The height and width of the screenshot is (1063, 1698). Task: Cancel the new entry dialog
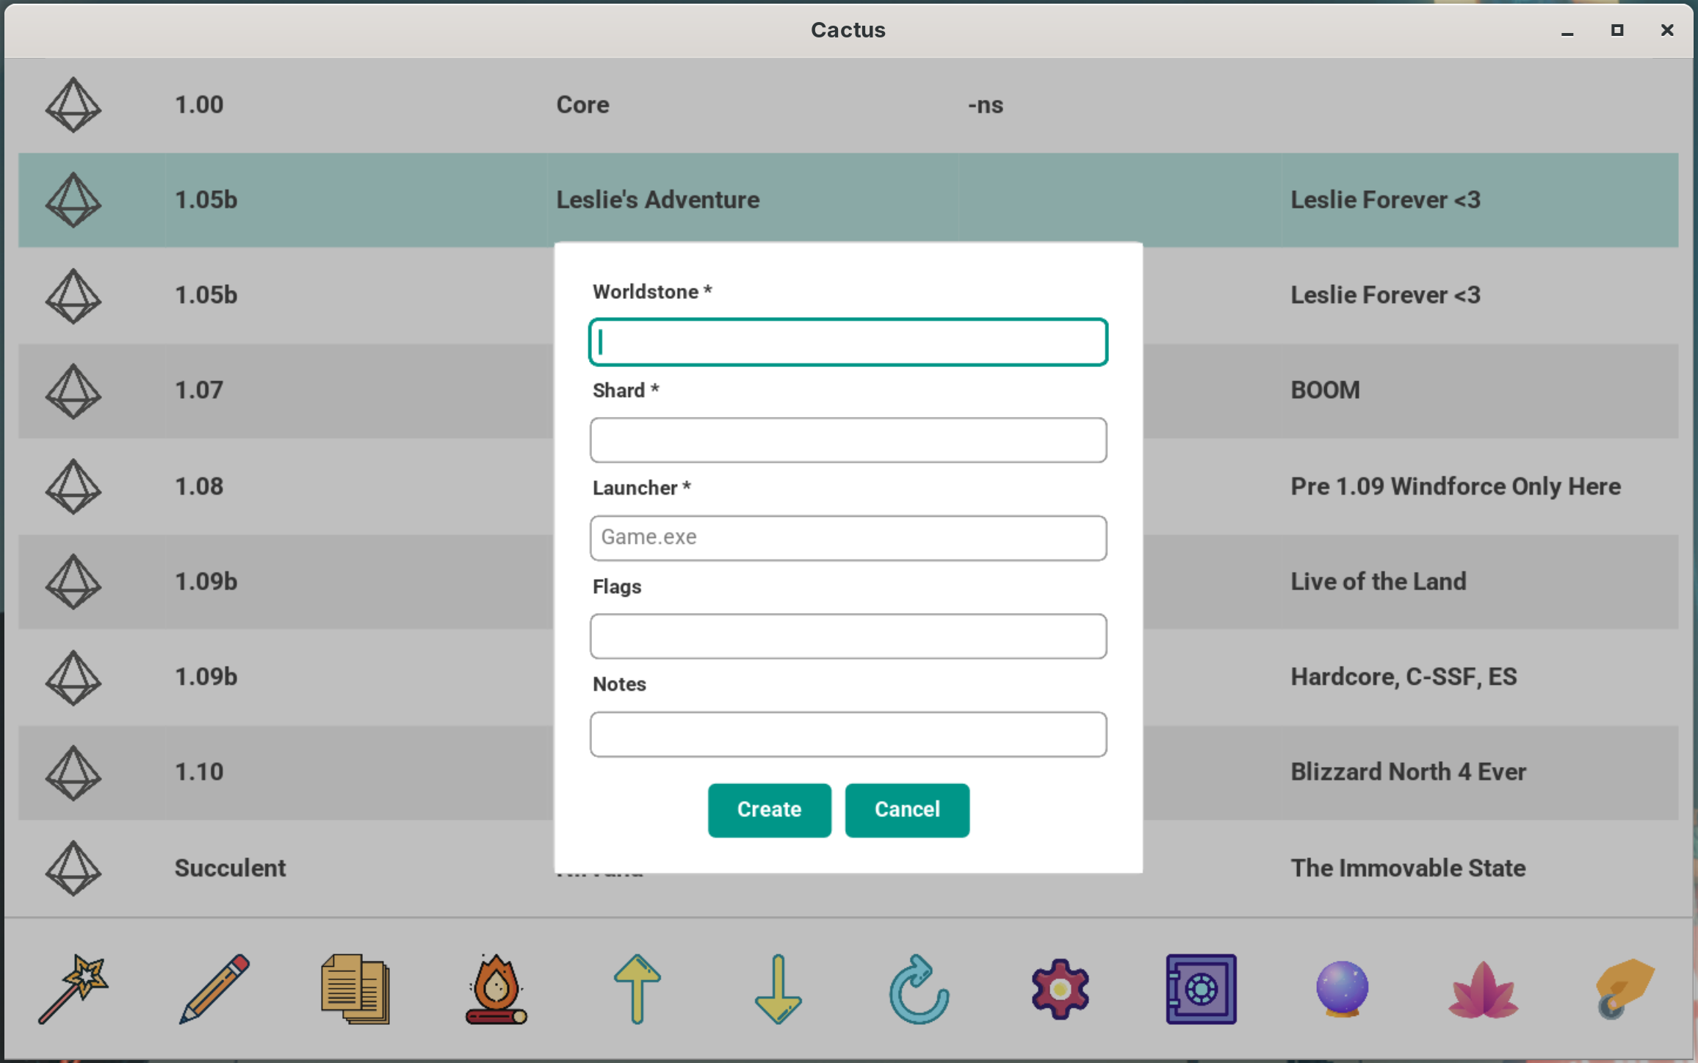click(x=907, y=810)
